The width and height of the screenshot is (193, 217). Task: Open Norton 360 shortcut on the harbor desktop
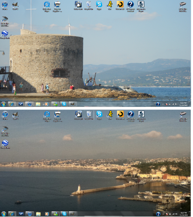coord(120,115)
